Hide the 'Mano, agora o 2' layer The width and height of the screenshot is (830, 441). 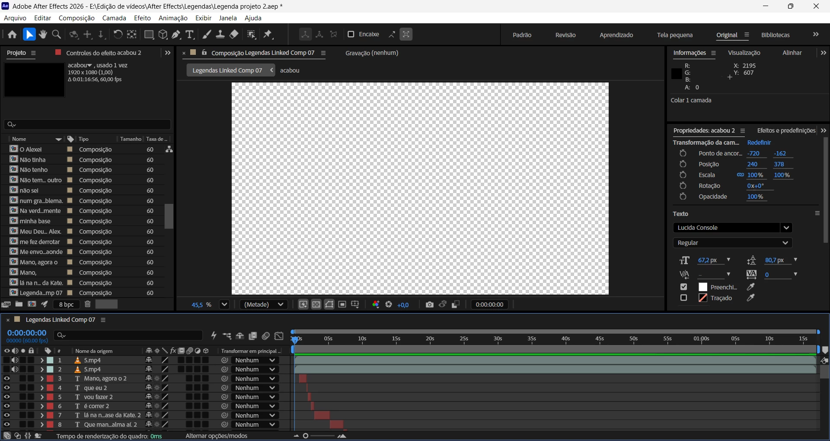(x=7, y=378)
